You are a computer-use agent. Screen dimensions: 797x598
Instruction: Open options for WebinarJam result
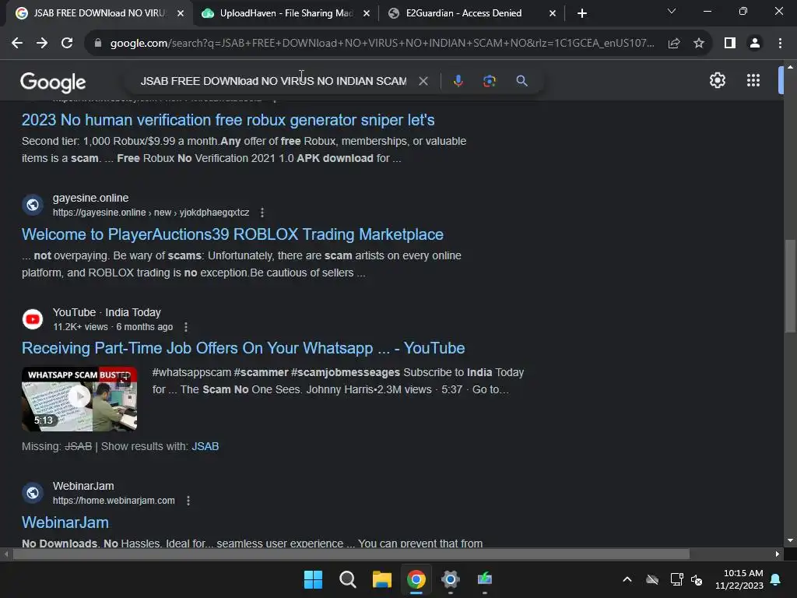[x=188, y=501]
